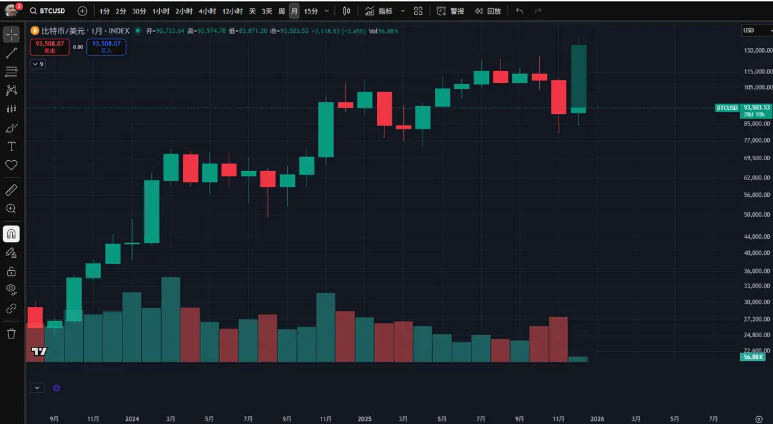This screenshot has height=424, width=773.
Task: Select the brush drawing tool
Action: point(11,127)
